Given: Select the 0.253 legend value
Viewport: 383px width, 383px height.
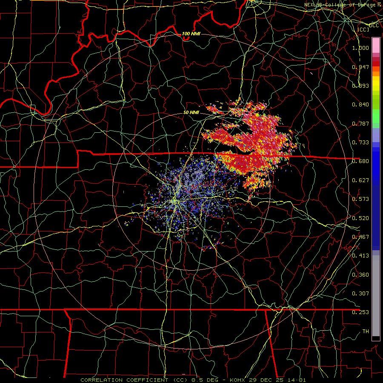Looking at the screenshot, I should point(360,312).
